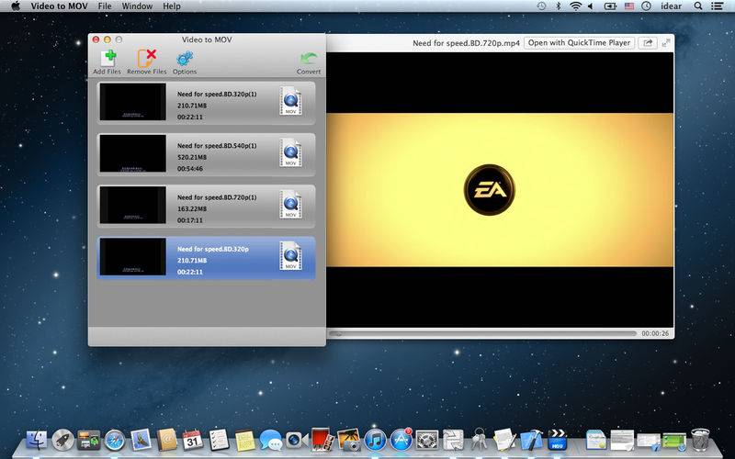The image size is (735, 459).
Task: Click MOV format icon for Need for speed.BD.720p(1)
Action: coord(290,204)
